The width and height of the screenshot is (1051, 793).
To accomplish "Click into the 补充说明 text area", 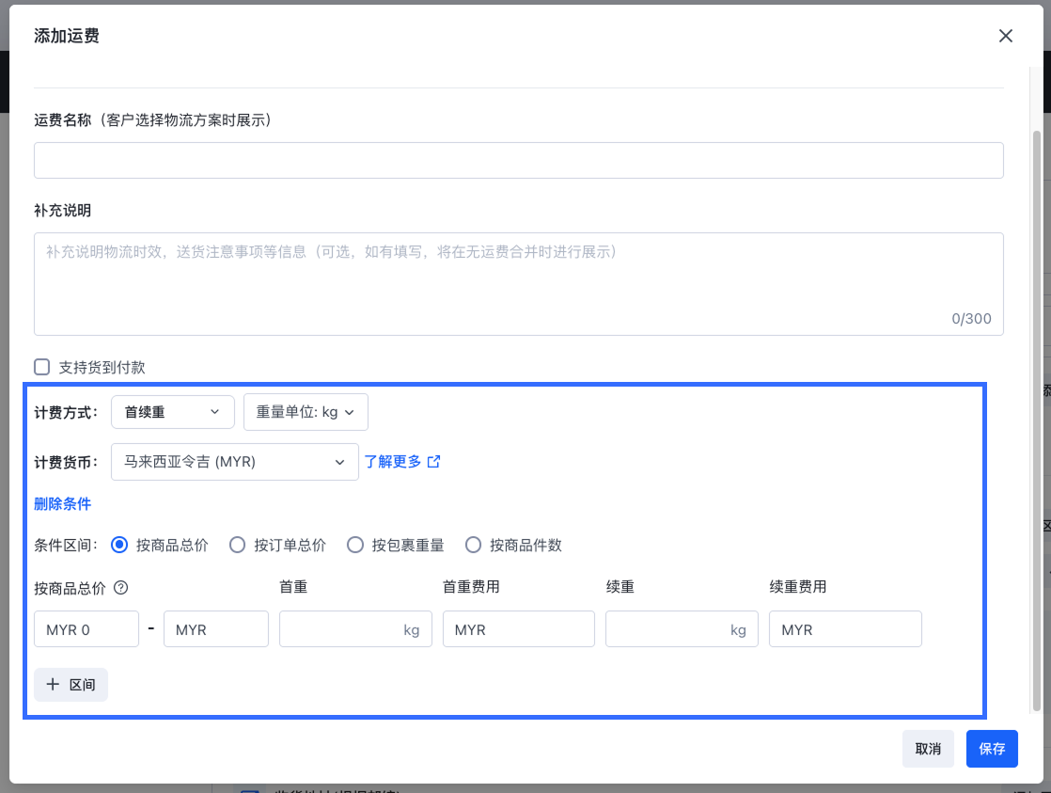I will point(518,284).
